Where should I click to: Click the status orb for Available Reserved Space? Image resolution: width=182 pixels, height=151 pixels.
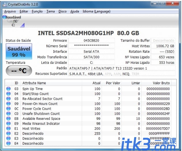tap(8, 118)
